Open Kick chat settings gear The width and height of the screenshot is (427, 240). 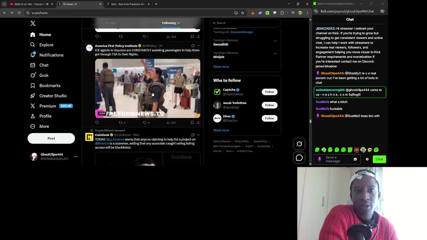click(367, 159)
